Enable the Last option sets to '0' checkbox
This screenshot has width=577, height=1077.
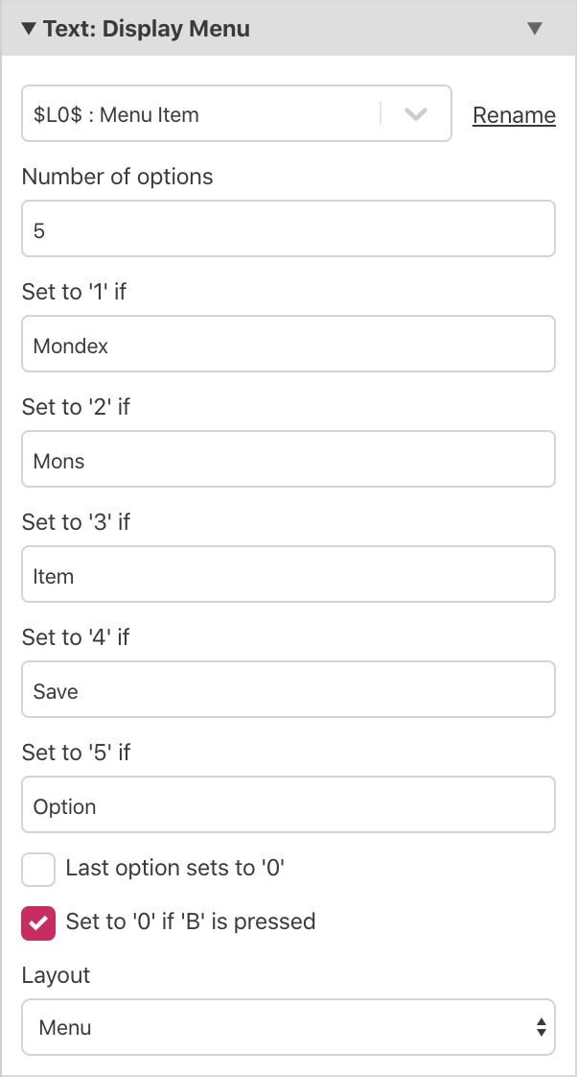[38, 870]
